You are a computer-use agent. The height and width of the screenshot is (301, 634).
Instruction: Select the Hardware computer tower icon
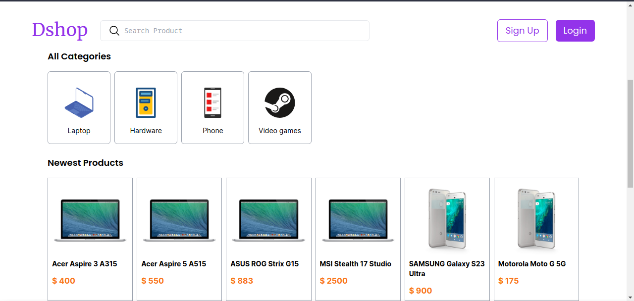tap(146, 102)
